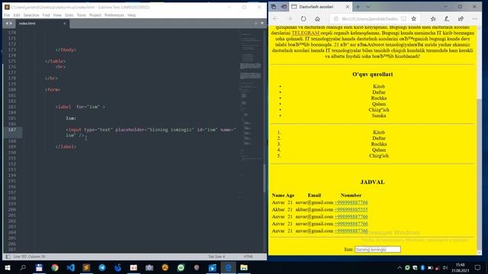Open the Sublime tab list dropdown arrow

[262, 24]
